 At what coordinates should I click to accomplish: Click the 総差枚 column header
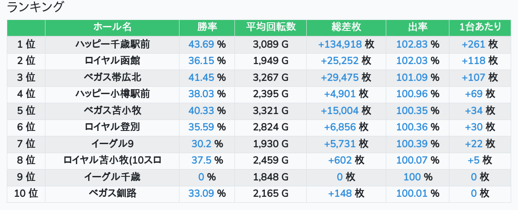pos(346,27)
